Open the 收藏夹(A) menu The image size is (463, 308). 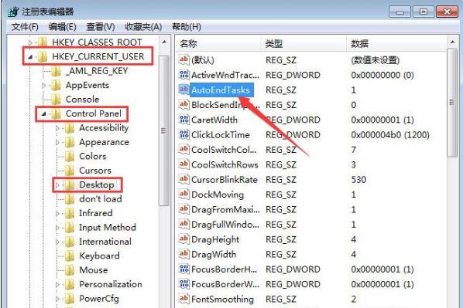[x=143, y=27]
